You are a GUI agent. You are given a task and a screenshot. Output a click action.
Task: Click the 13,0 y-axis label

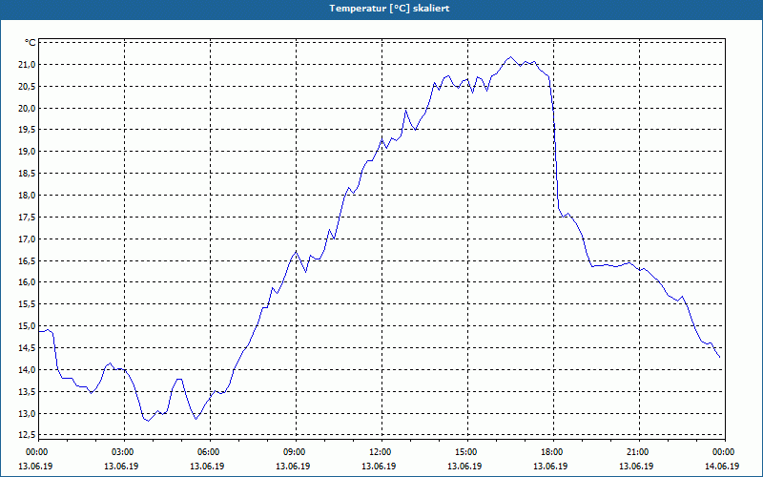tap(27, 414)
